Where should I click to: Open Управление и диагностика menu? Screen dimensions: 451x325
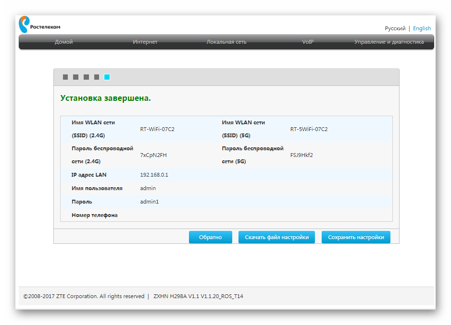(389, 42)
